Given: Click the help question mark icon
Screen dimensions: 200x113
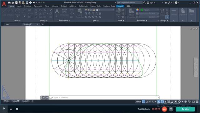Looking at the screenshot, I should 176,3.
